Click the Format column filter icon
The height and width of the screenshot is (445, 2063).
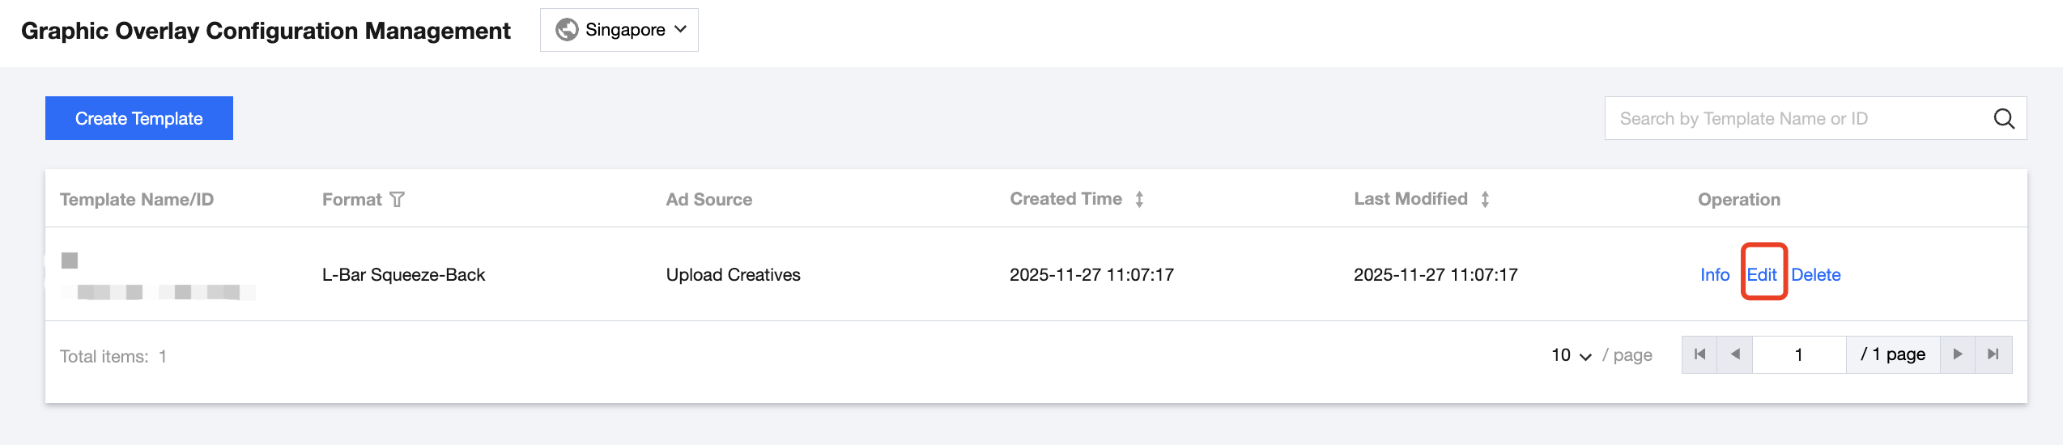(x=397, y=200)
